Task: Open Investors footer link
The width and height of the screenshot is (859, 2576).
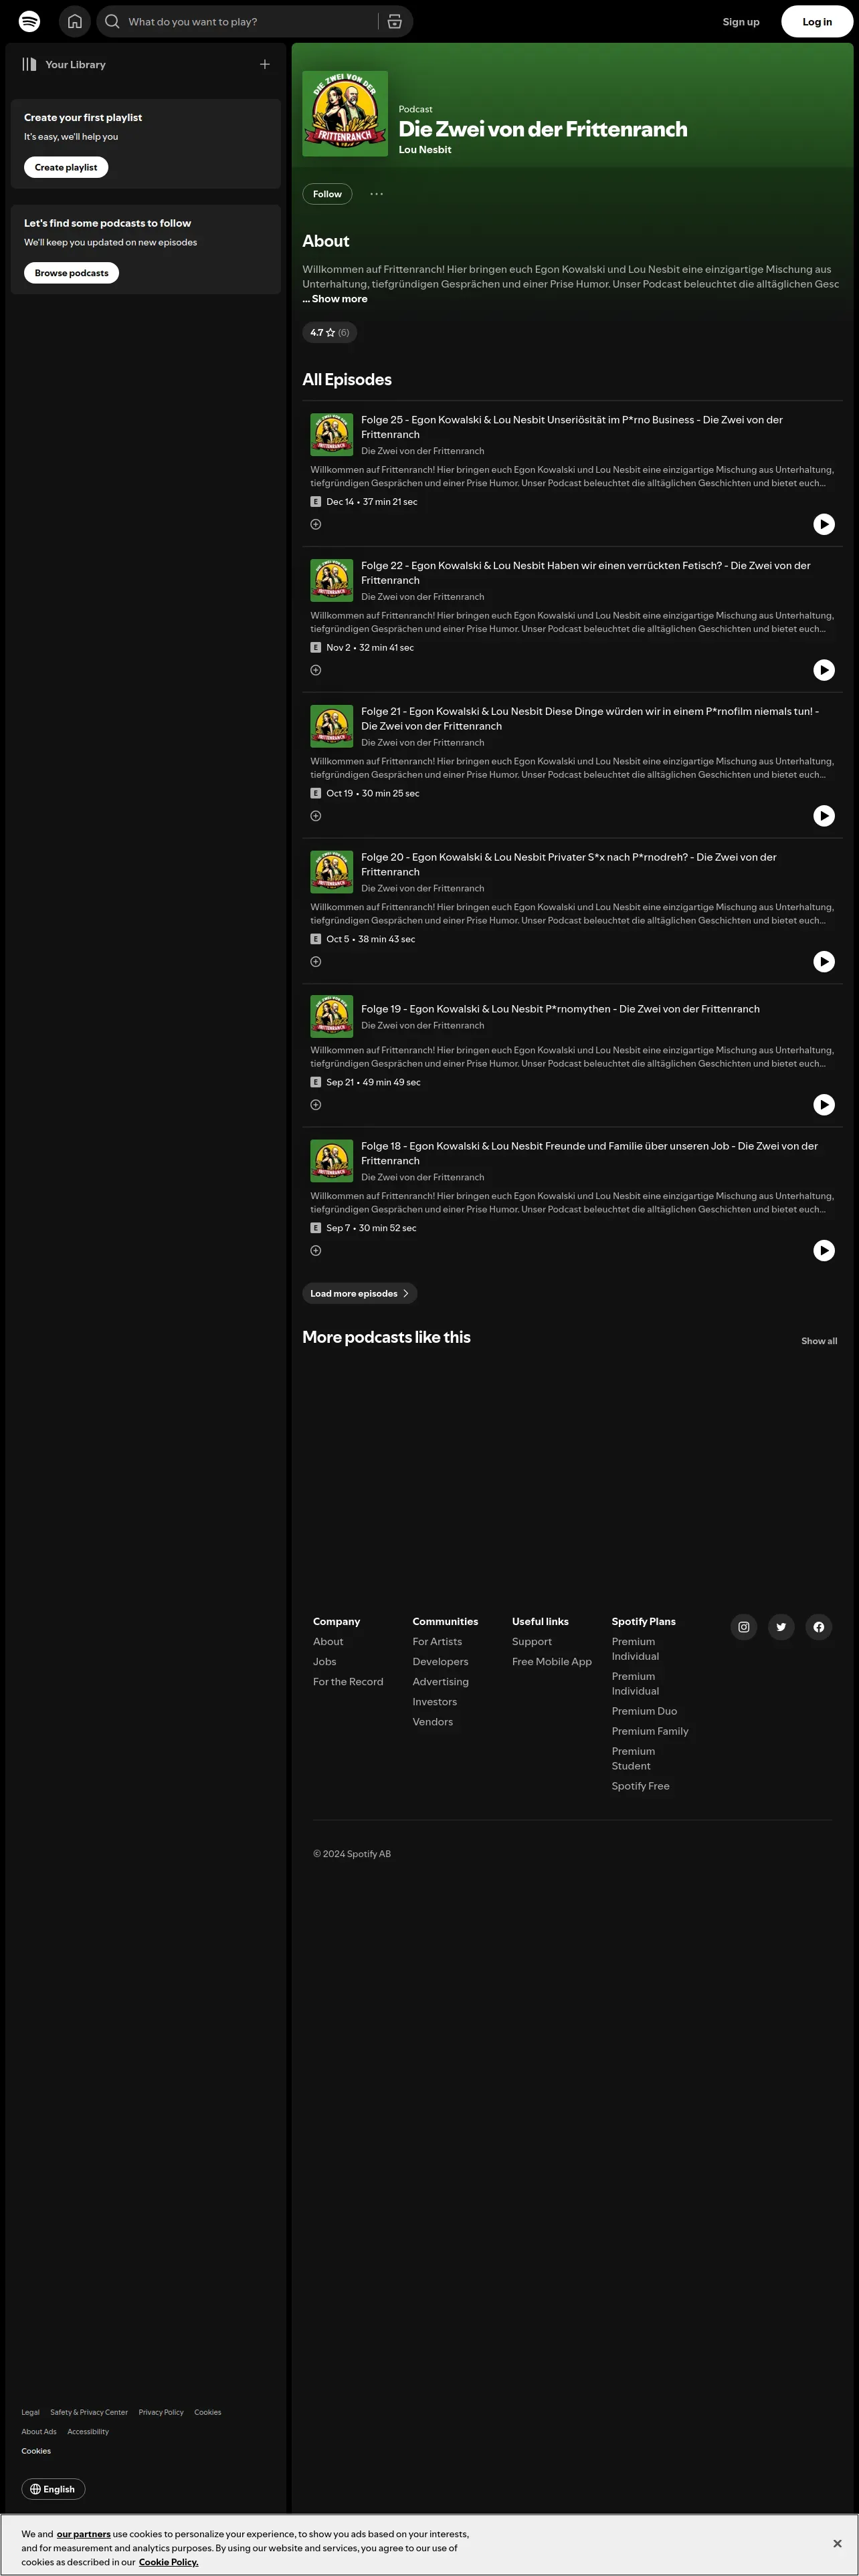Action: click(x=435, y=1702)
